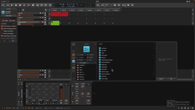The width and height of the screenshot is (195, 110).
Task: Disarm record on Drum Machine track
Action: [40, 22]
